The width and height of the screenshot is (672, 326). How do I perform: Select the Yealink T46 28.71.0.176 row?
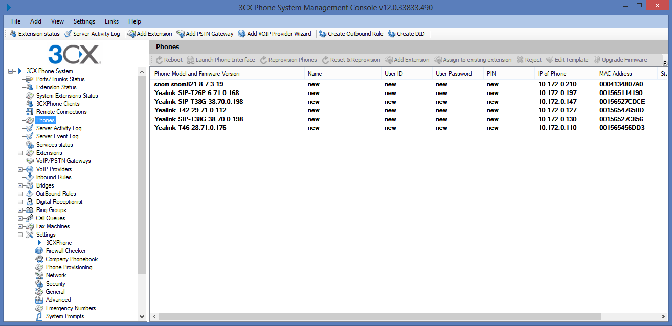pyautogui.click(x=409, y=128)
